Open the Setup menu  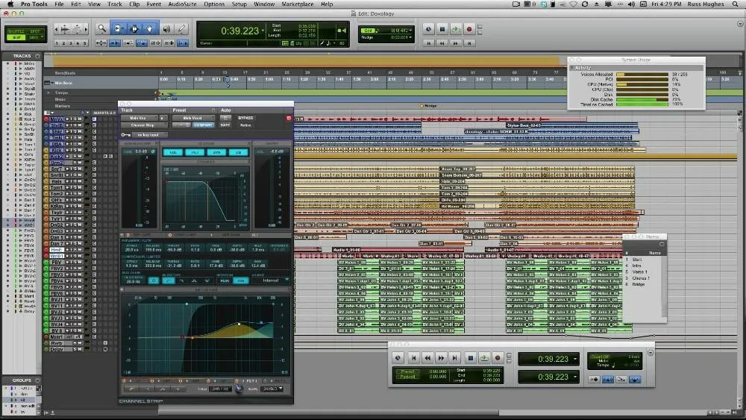click(239, 4)
